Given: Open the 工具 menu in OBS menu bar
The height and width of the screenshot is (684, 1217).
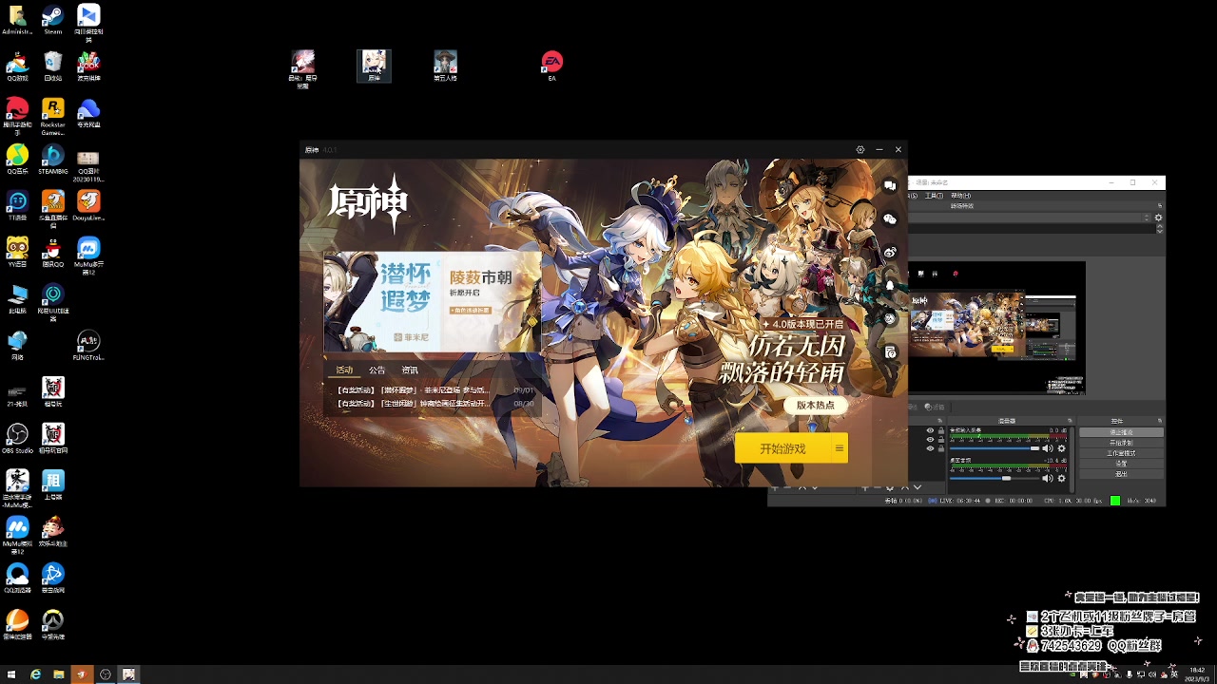Looking at the screenshot, I should point(935,195).
